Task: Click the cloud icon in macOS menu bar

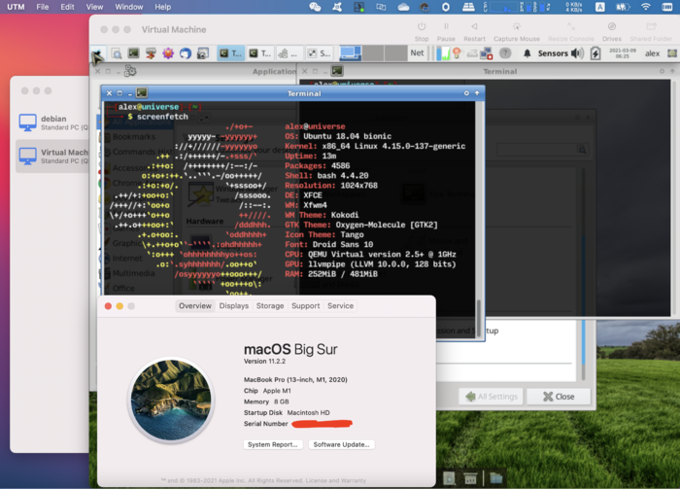Action: tap(403, 7)
